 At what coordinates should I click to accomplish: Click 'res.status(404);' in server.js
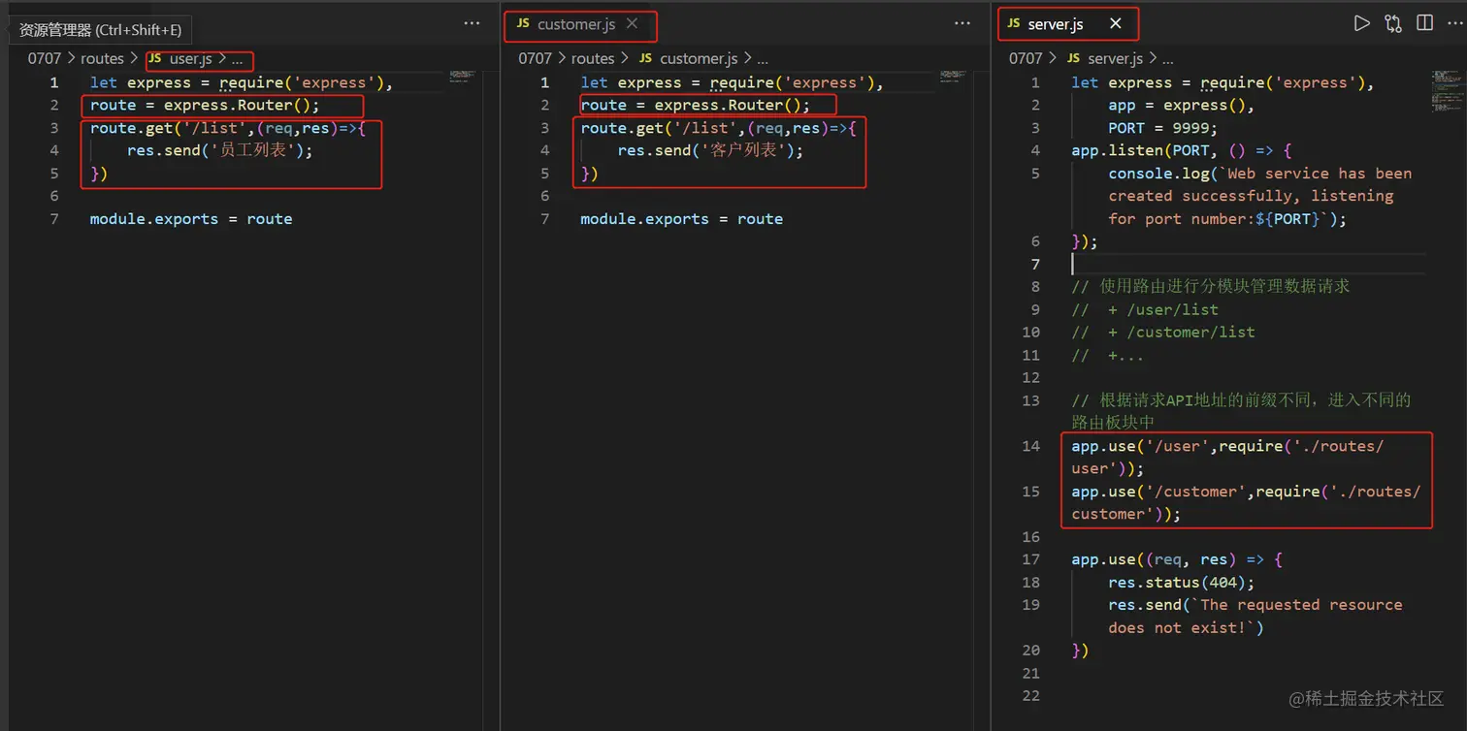click(x=1182, y=583)
